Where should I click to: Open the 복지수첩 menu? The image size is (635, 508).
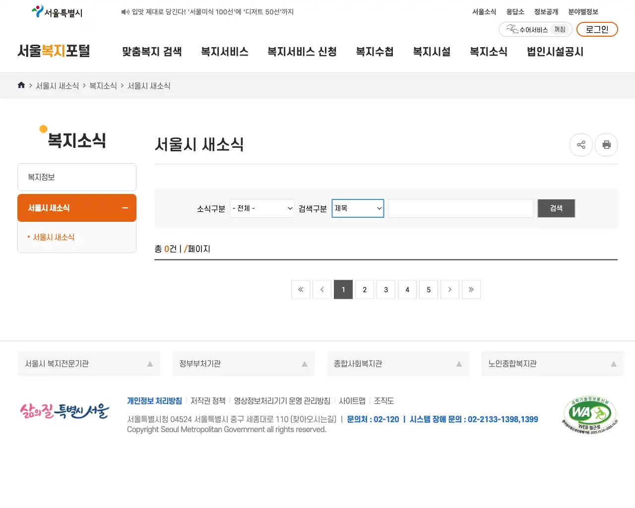375,52
